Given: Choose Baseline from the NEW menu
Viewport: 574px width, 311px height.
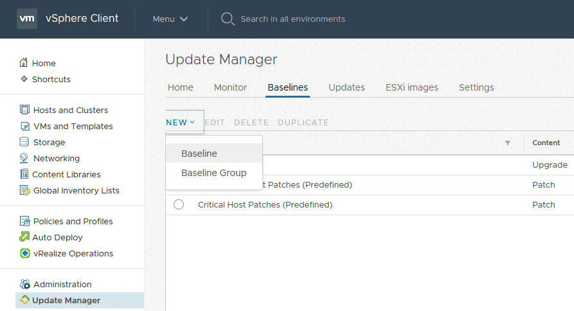Looking at the screenshot, I should coord(199,154).
